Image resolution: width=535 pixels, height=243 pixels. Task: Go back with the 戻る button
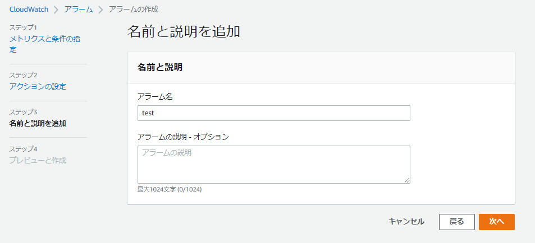click(456, 222)
